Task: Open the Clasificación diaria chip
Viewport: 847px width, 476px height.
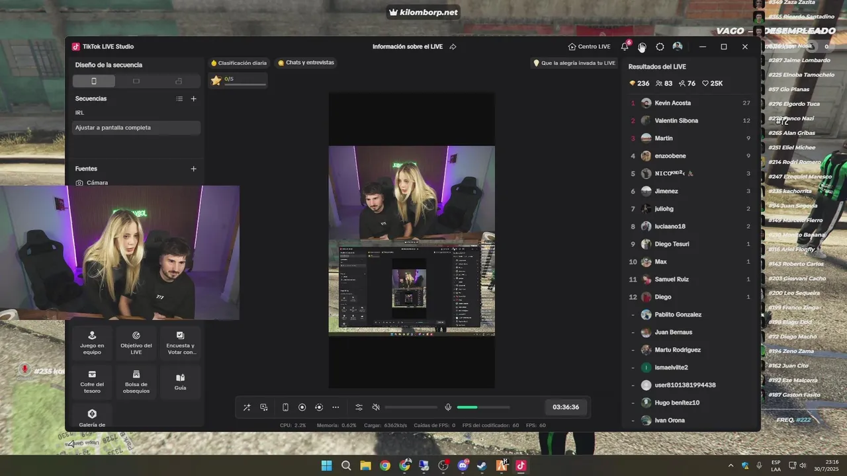Action: coord(238,63)
